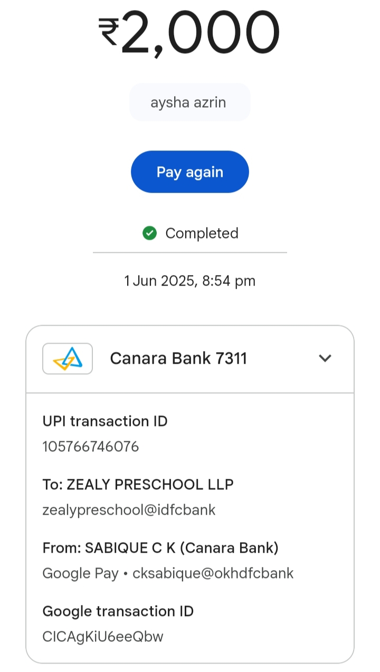Image resolution: width=380 pixels, height=672 pixels.
Task: Click the green Completed checkmark icon
Action: coord(150,233)
